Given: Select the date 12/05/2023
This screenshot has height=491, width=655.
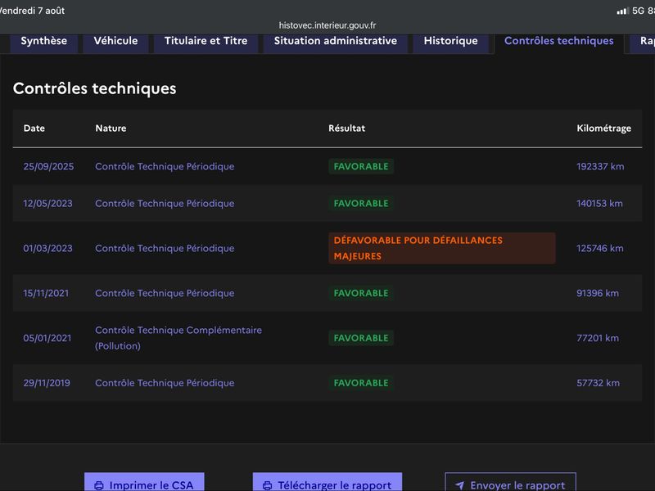Looking at the screenshot, I should (x=47, y=203).
